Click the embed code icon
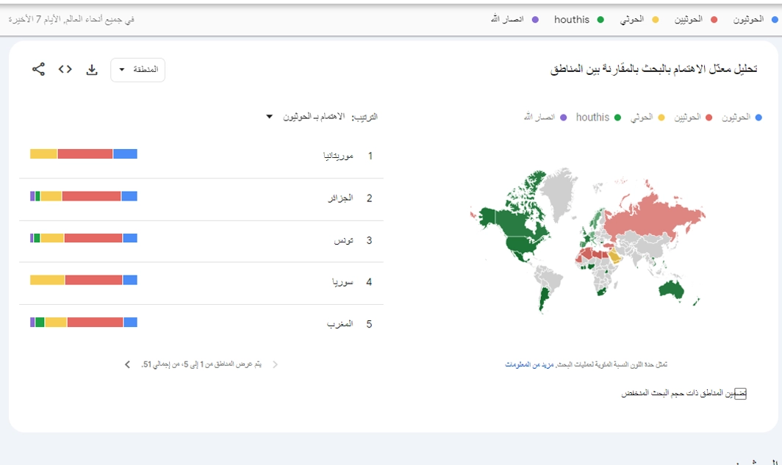 (65, 68)
